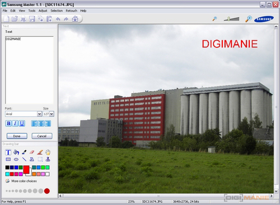This screenshot has width=280, height=205.
Task: Pick the cyan color swatch
Action: (x=7, y=174)
